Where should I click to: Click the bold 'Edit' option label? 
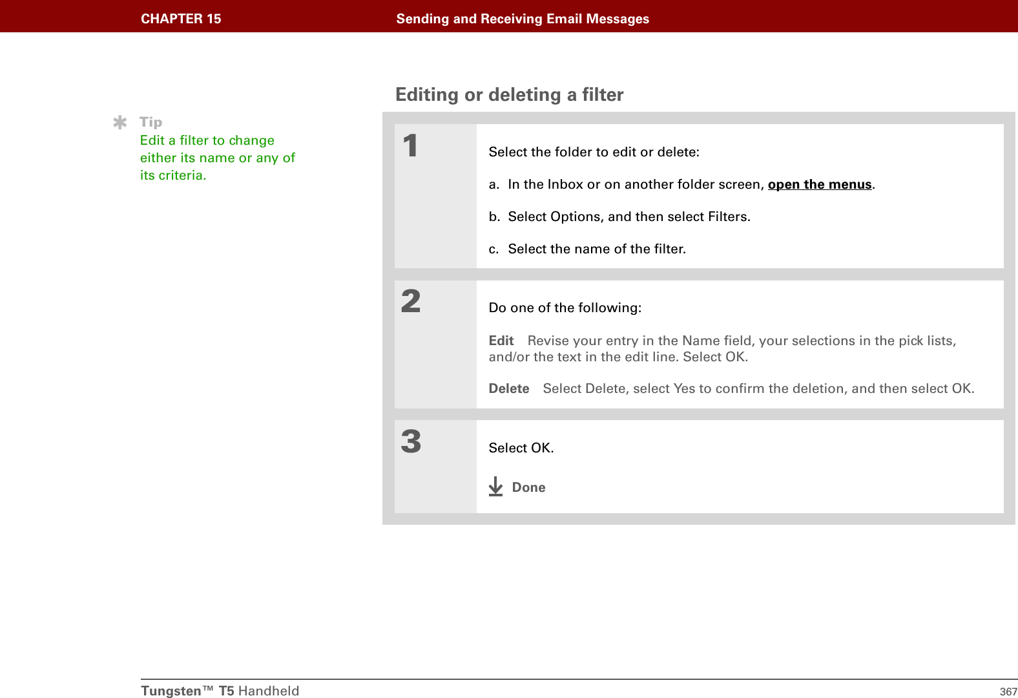[x=501, y=341]
